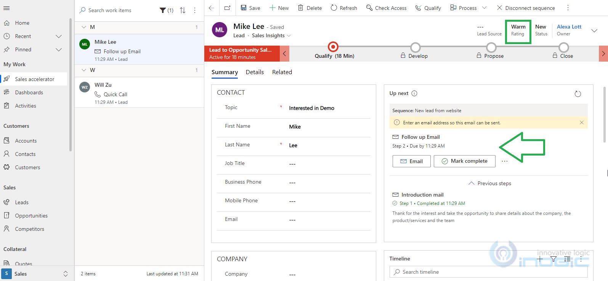Mark the Follow up Email step complete
The image size is (608, 281).
(464, 161)
